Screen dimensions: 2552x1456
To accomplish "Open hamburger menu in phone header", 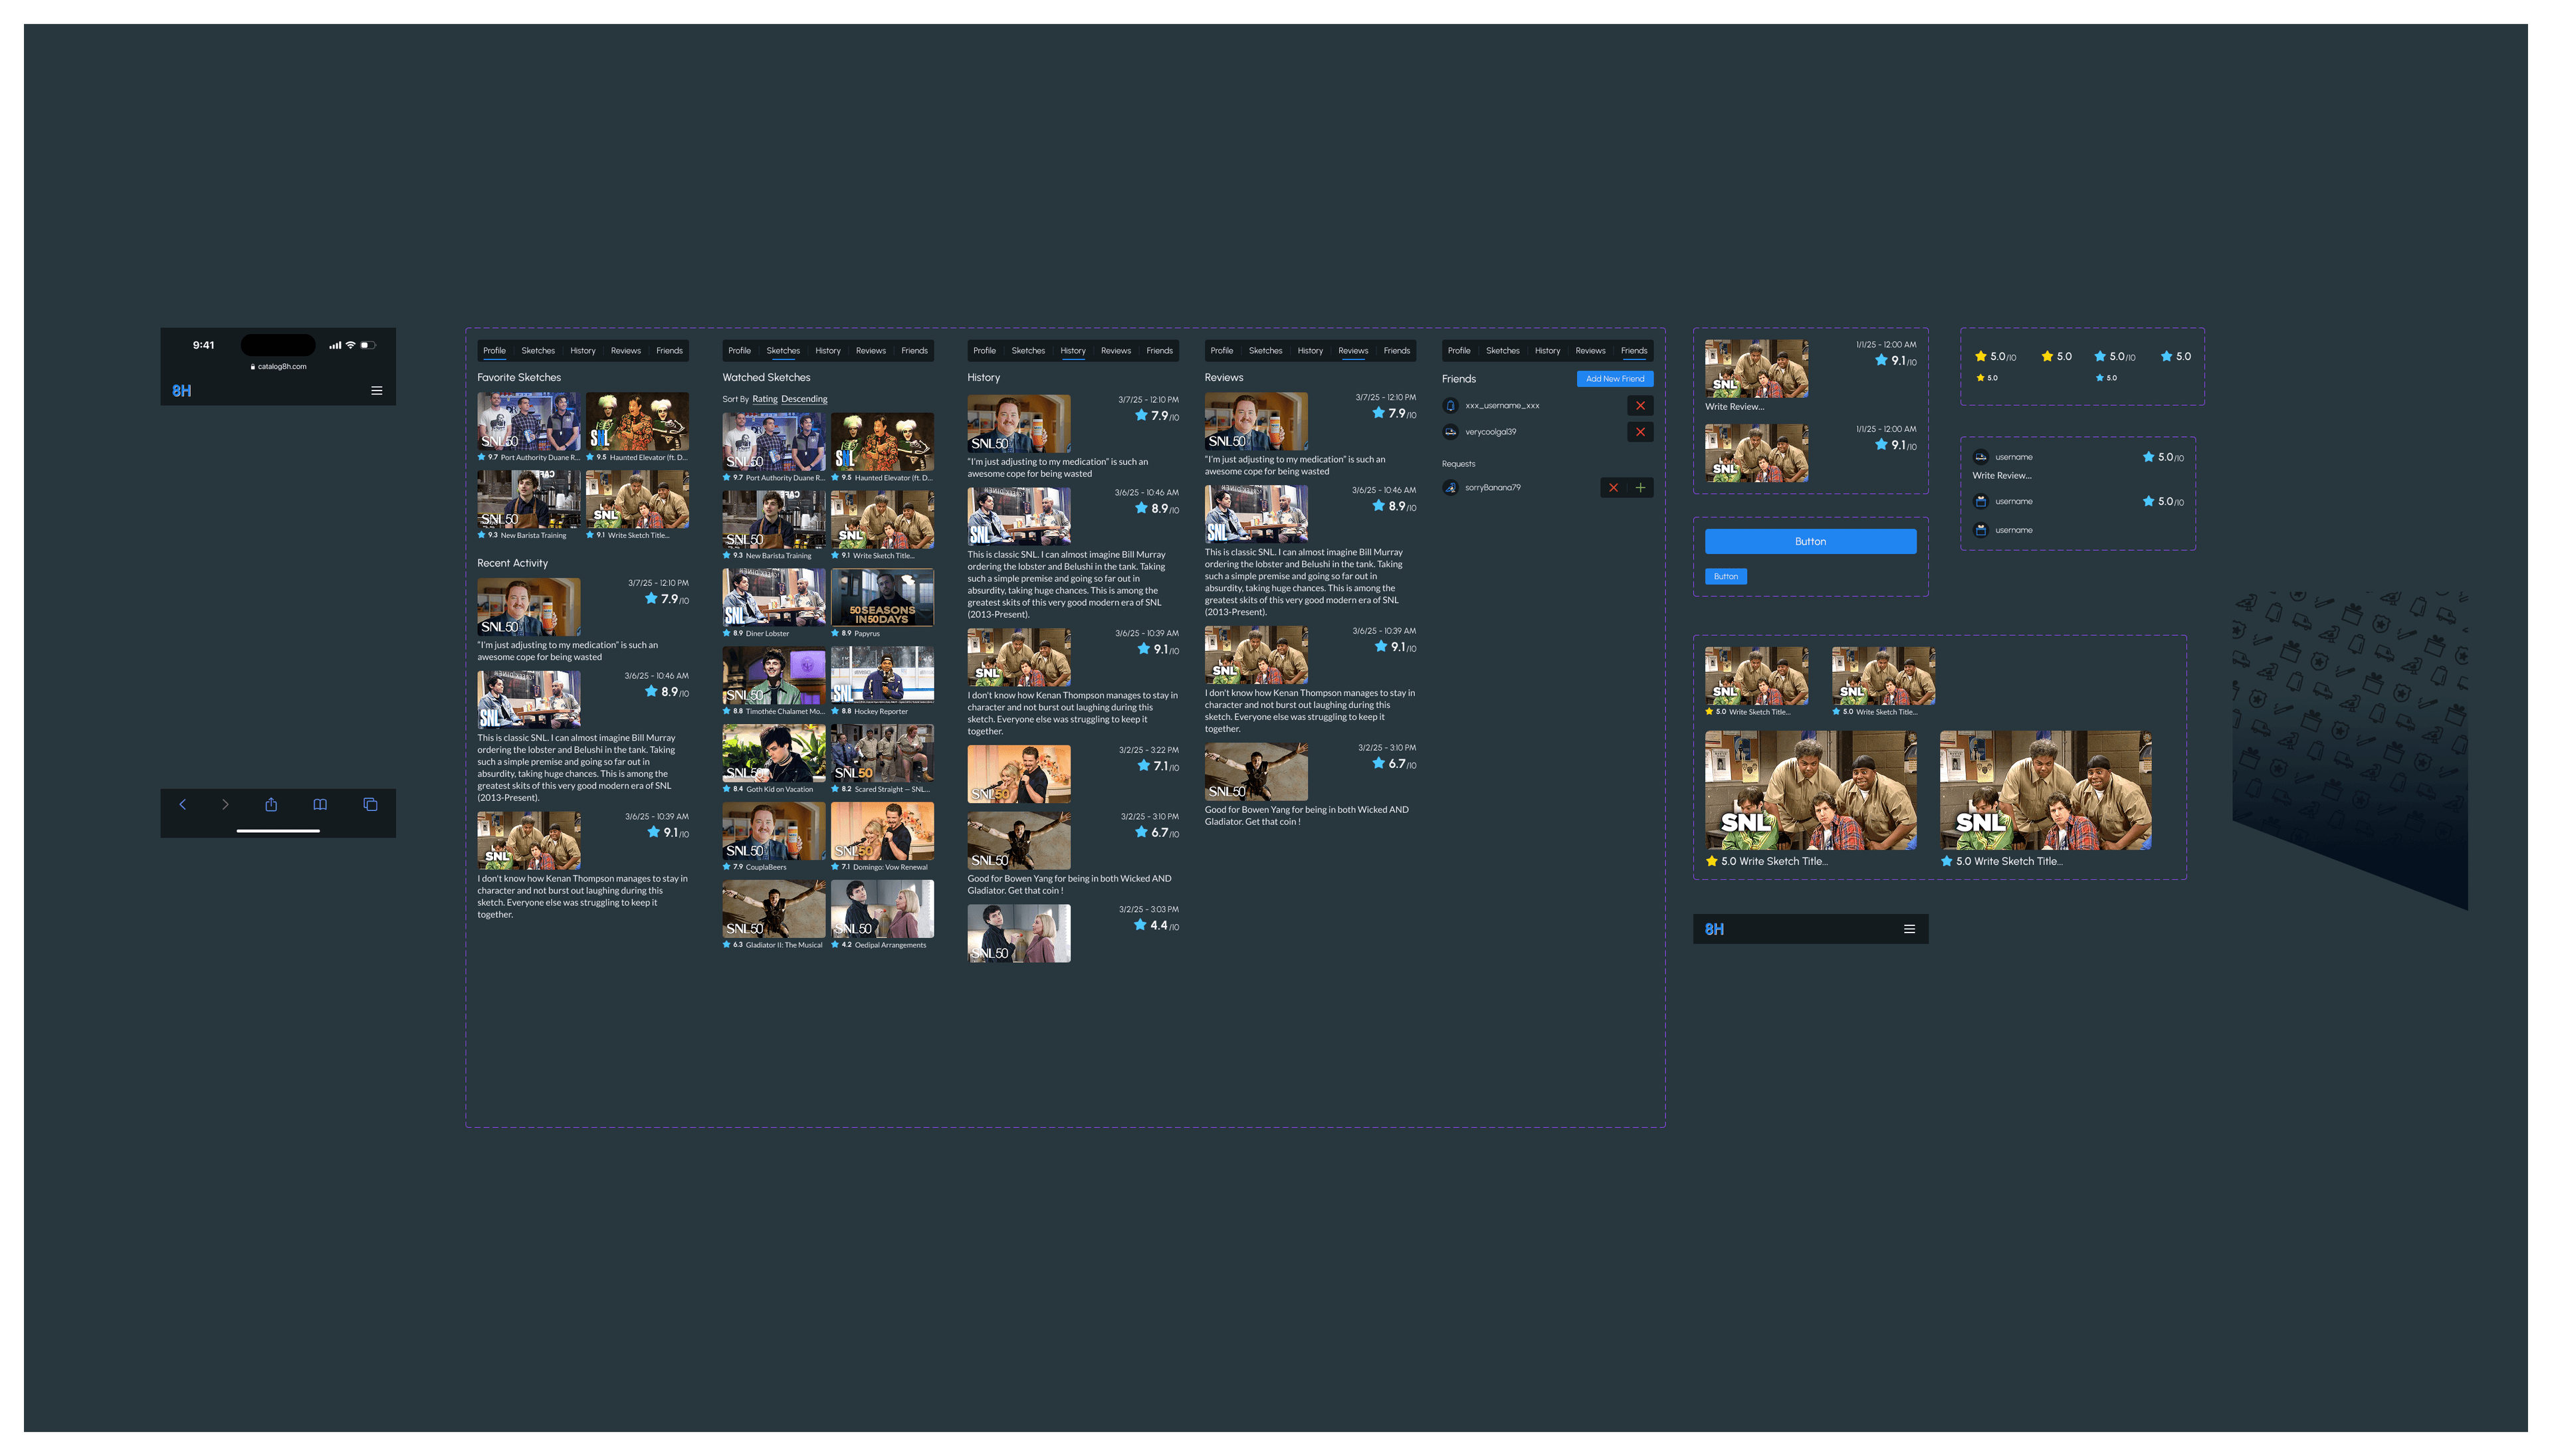I will (x=376, y=391).
